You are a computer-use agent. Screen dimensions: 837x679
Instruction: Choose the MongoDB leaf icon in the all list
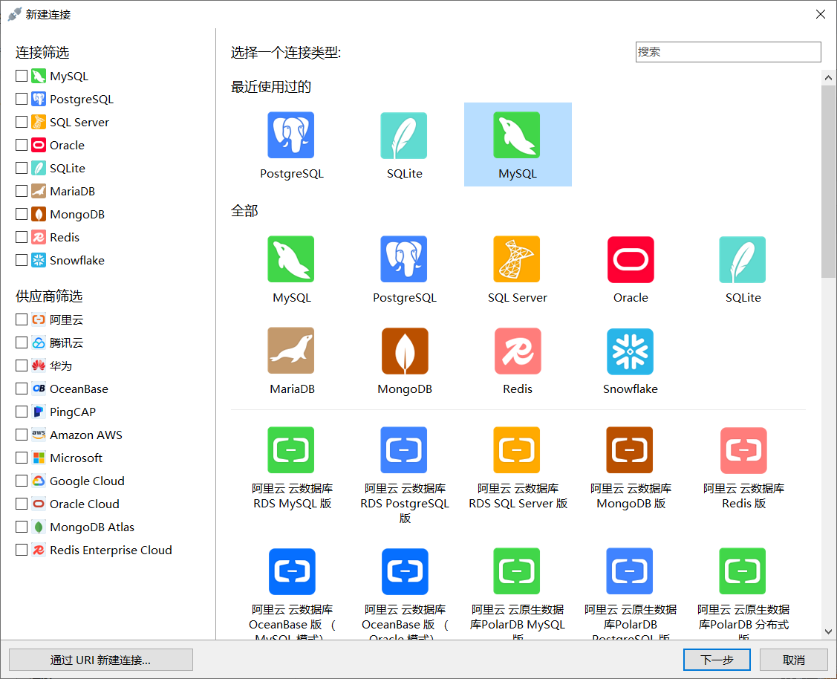tap(404, 351)
